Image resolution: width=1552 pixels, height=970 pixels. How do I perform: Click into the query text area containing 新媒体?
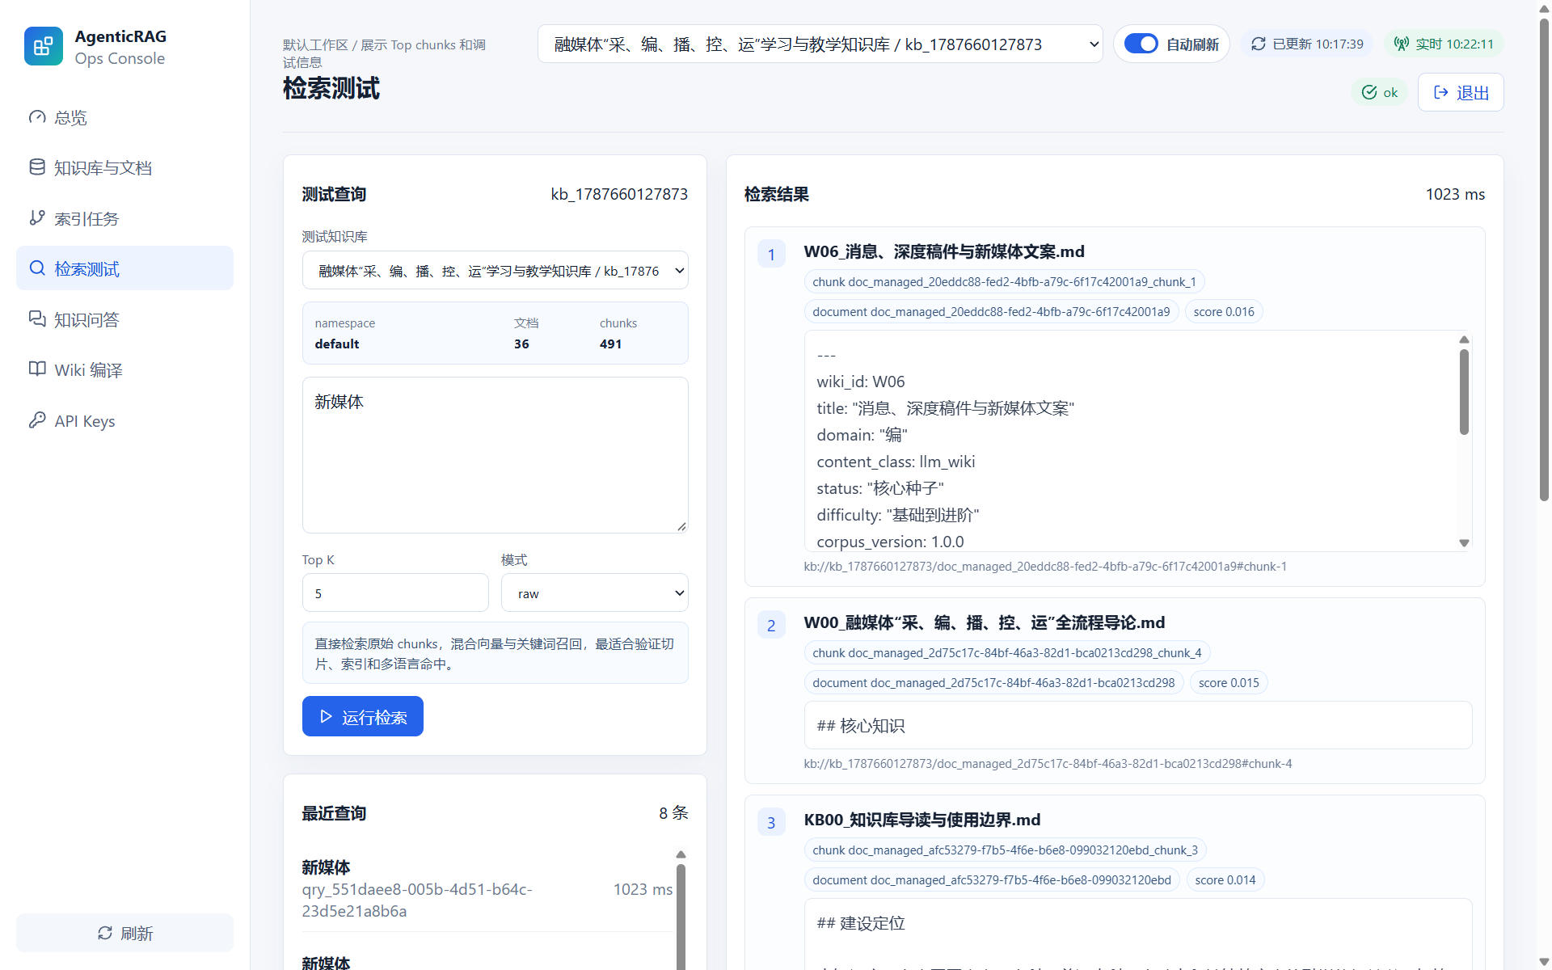pyautogui.click(x=495, y=455)
